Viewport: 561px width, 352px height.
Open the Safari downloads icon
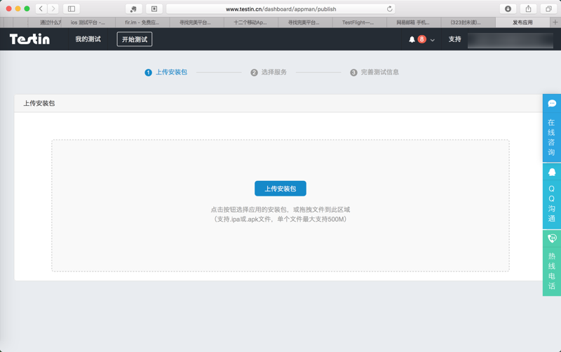pos(508,8)
